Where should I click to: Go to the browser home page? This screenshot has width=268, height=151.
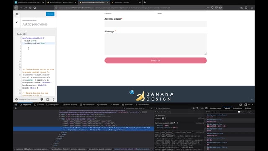[35, 8]
